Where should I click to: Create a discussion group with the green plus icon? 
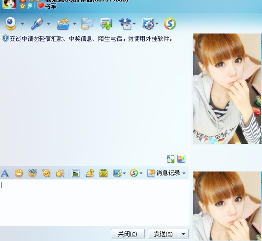106,24
